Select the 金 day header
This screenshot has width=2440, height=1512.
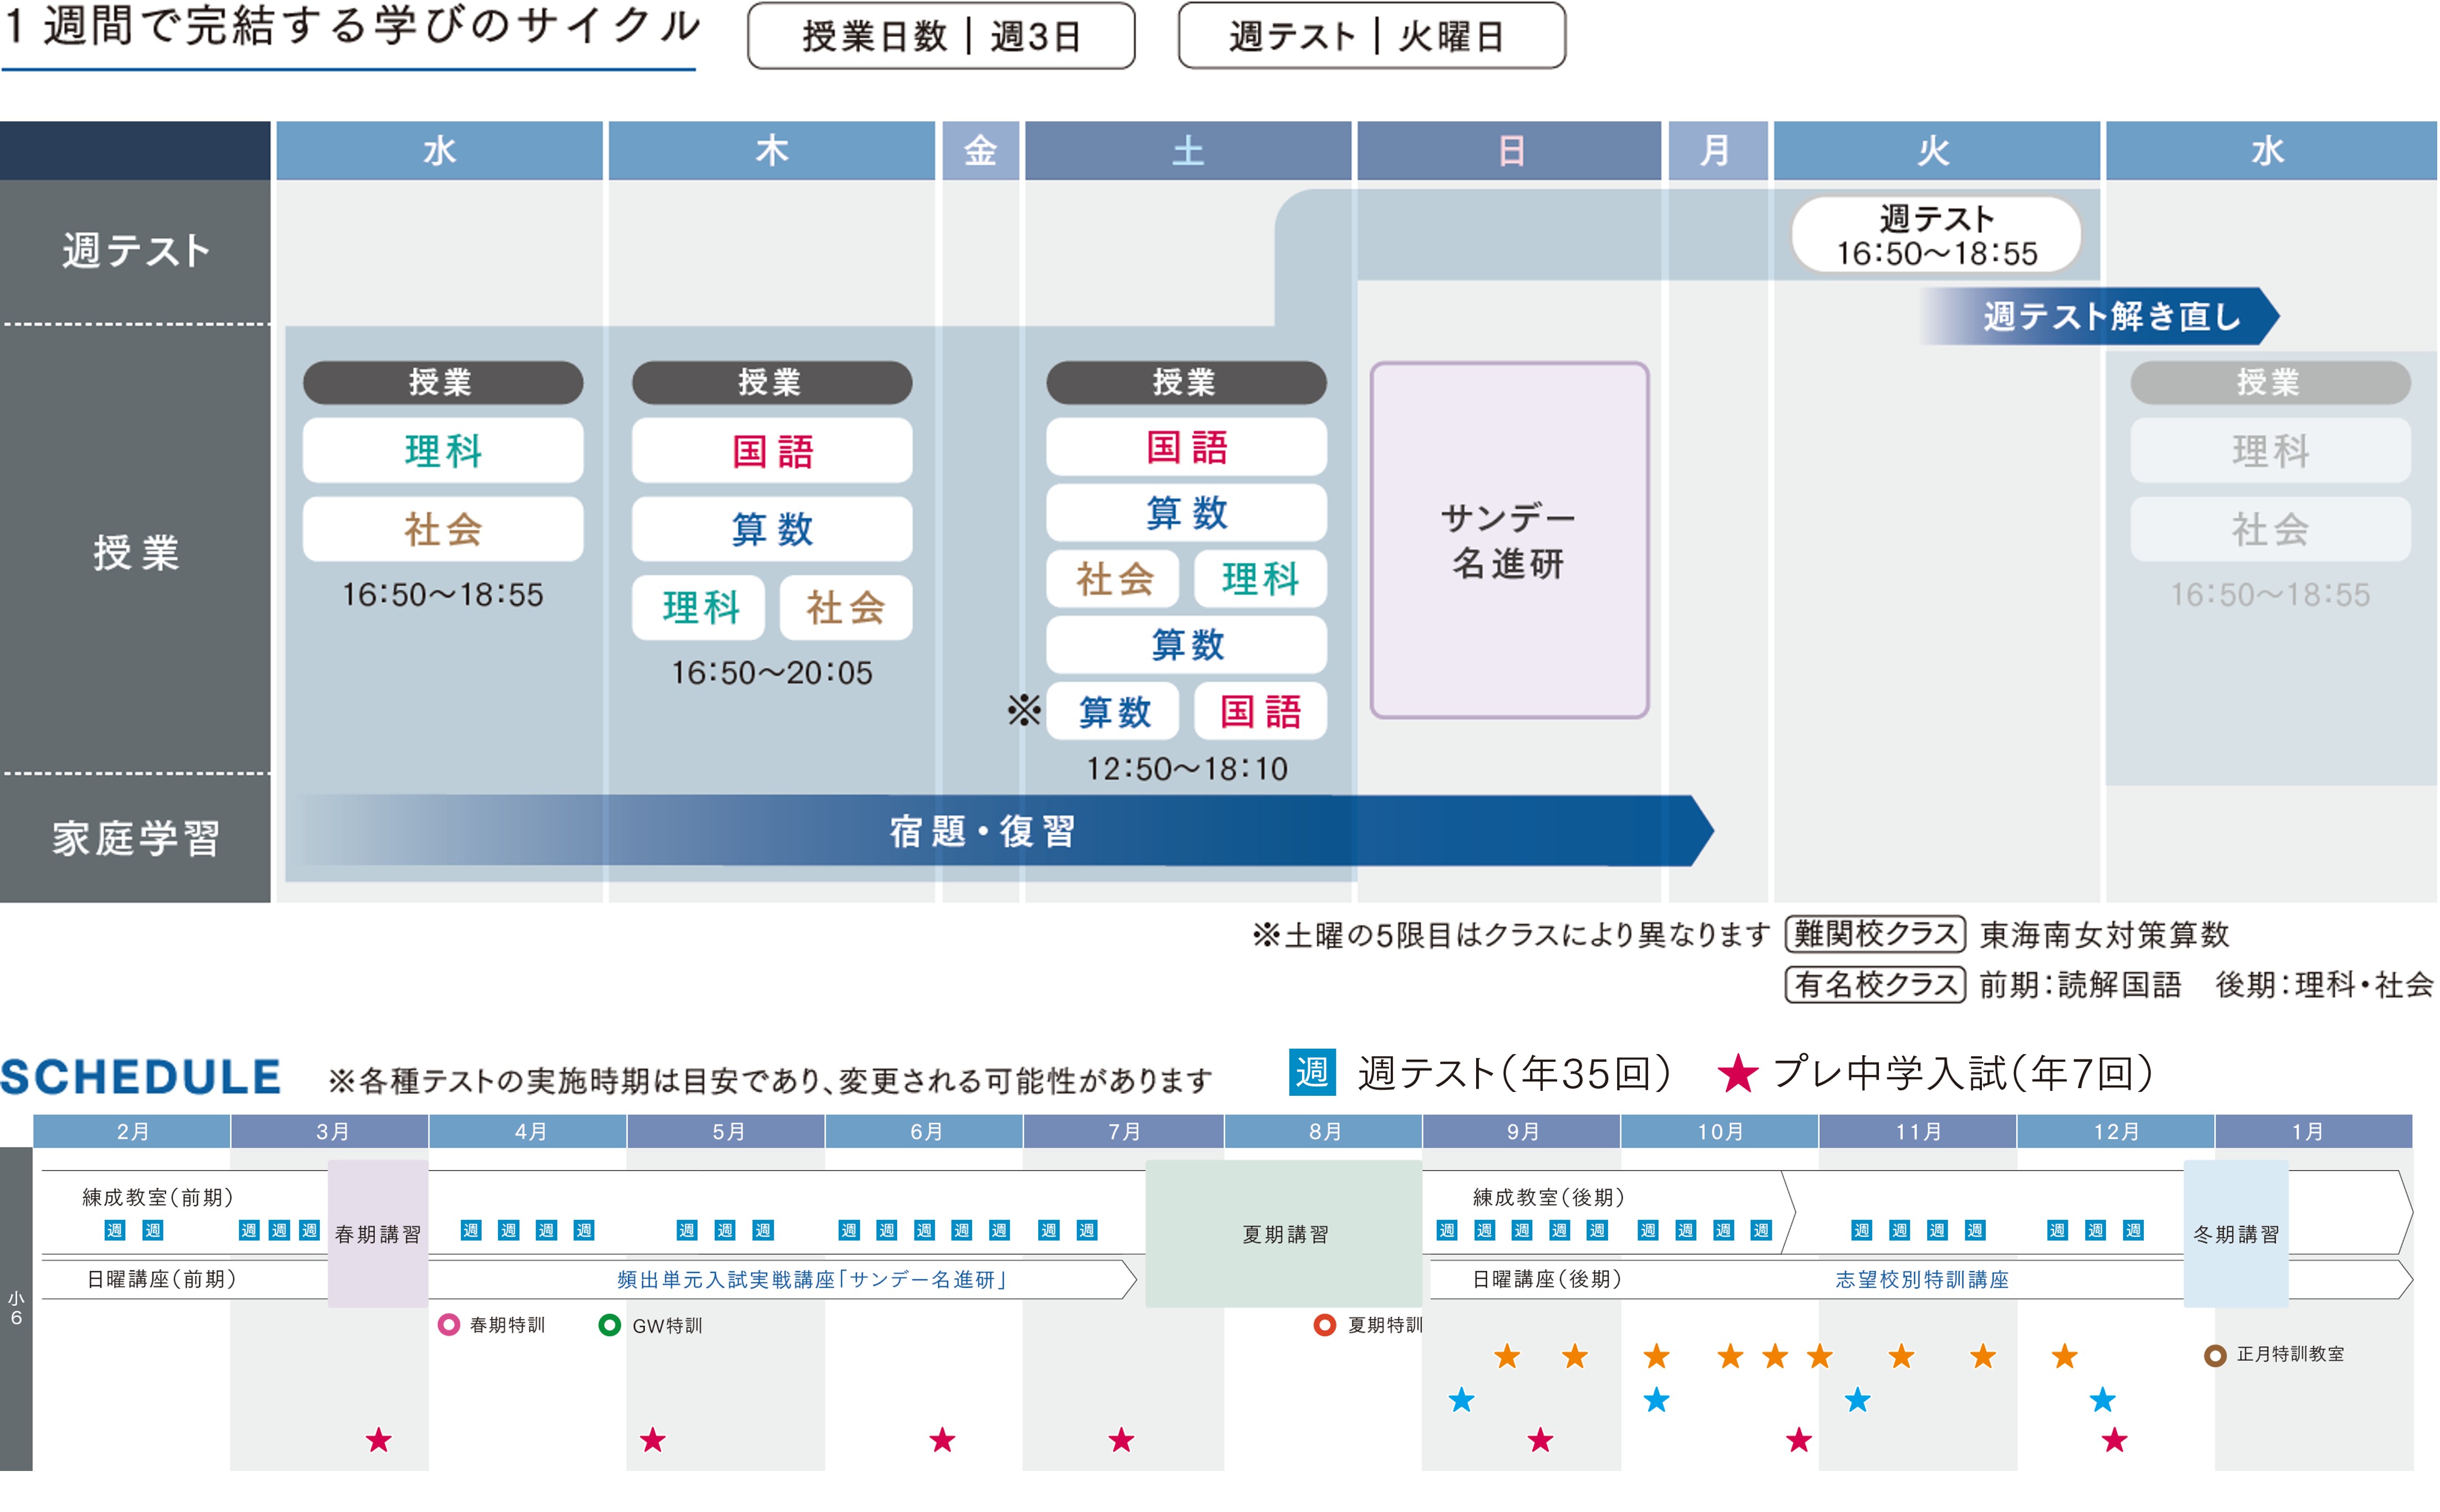(980, 151)
